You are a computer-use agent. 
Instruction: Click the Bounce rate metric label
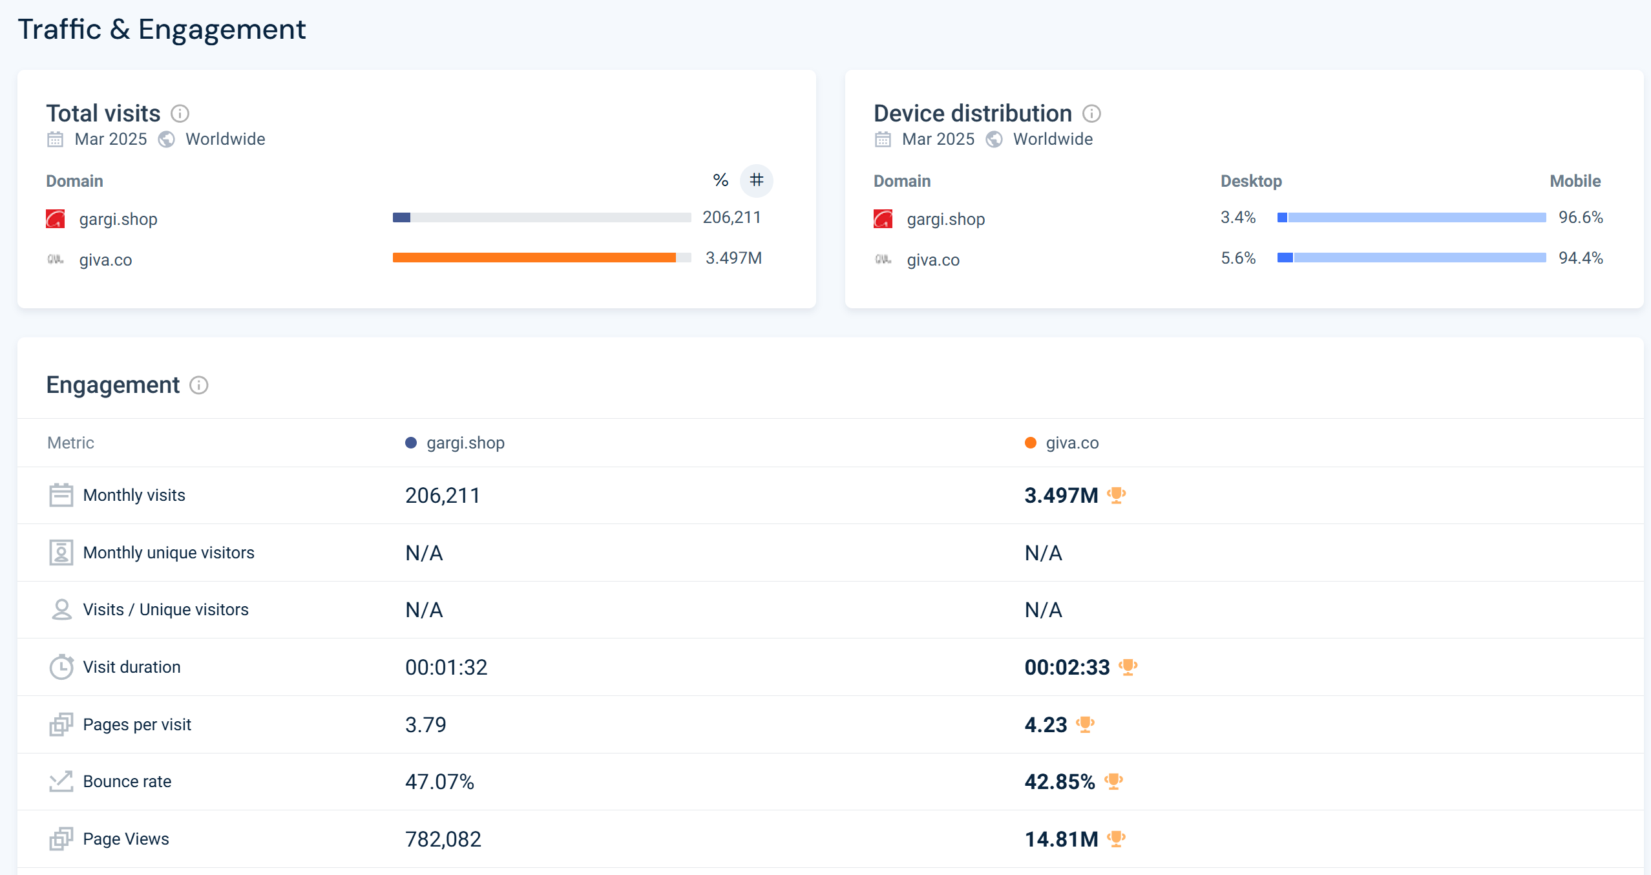click(127, 781)
